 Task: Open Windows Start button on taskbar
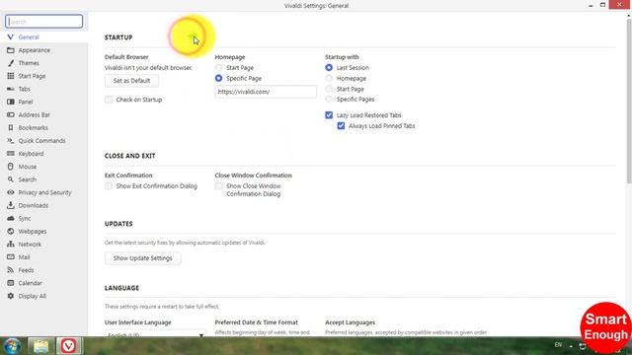click(x=12, y=346)
